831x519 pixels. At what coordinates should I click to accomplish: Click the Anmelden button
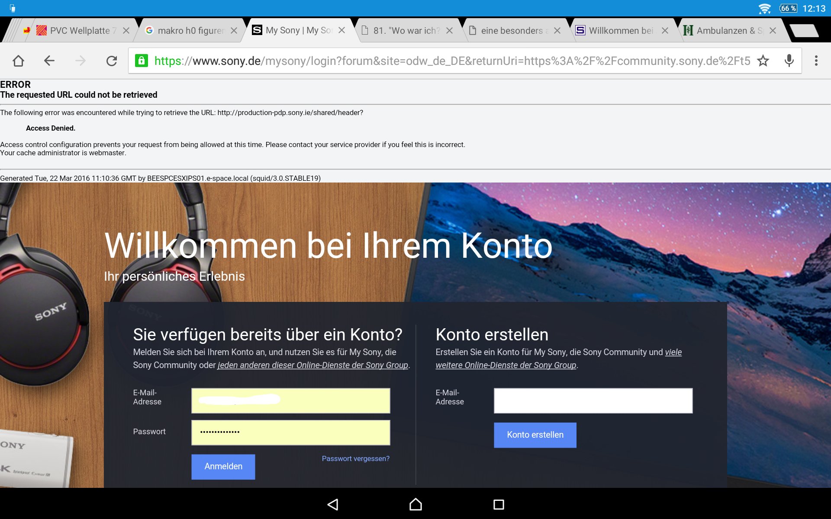click(223, 467)
